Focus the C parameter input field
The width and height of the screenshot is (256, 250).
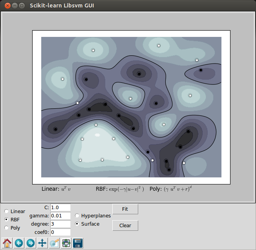click(60, 207)
